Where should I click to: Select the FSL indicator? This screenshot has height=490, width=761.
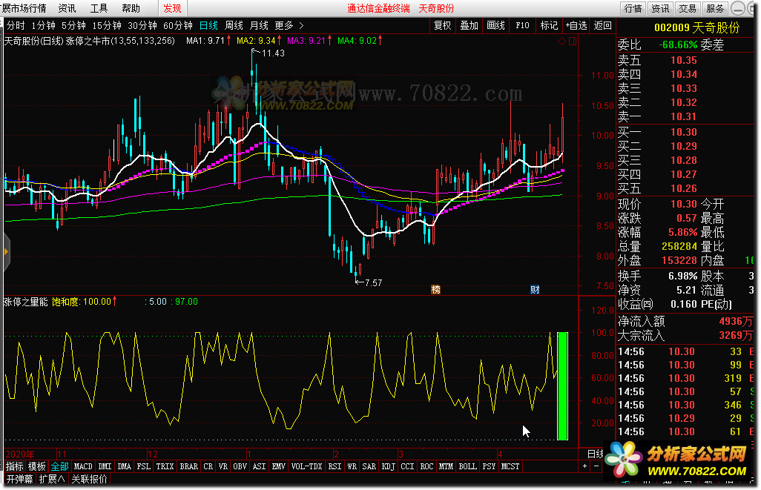144,466
